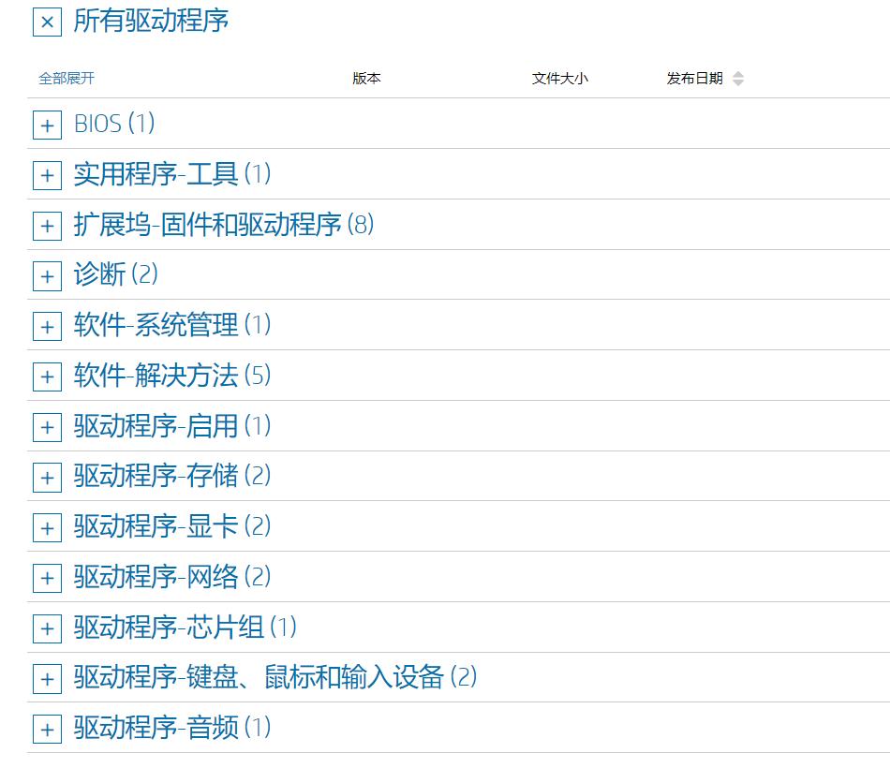The width and height of the screenshot is (890, 768).
Task: Click the 版本 column header
Action: pyautogui.click(x=366, y=79)
